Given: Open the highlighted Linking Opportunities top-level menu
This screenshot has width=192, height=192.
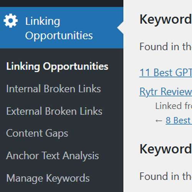Looking at the screenshot, I should [61, 28].
